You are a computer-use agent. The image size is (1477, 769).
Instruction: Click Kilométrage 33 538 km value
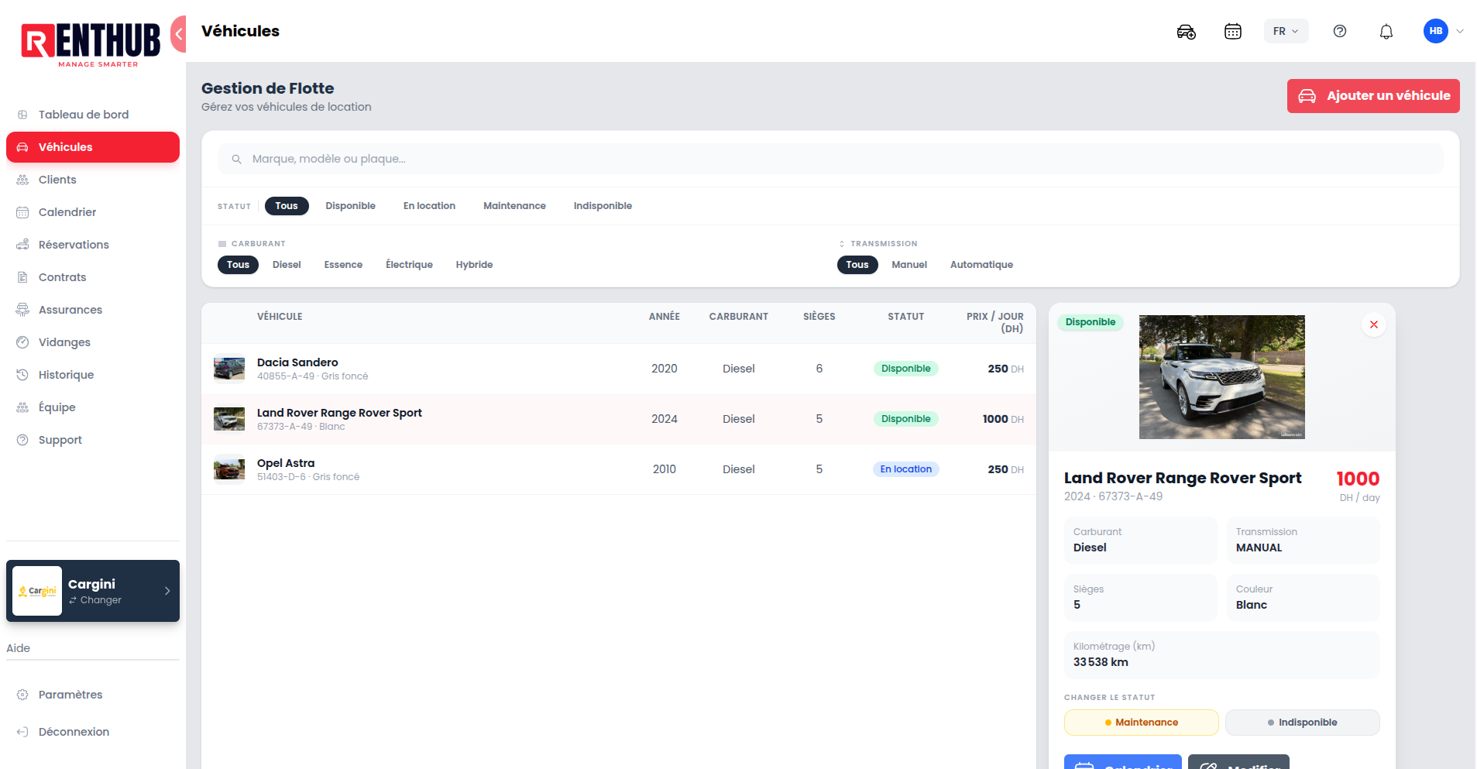coord(1101,662)
